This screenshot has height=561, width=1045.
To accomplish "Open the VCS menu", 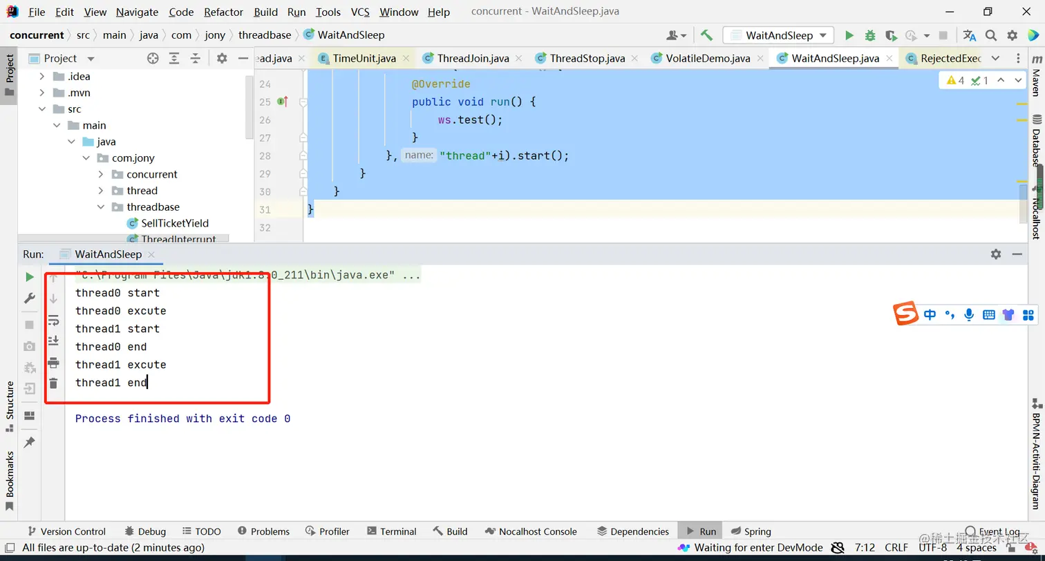I will 360,12.
